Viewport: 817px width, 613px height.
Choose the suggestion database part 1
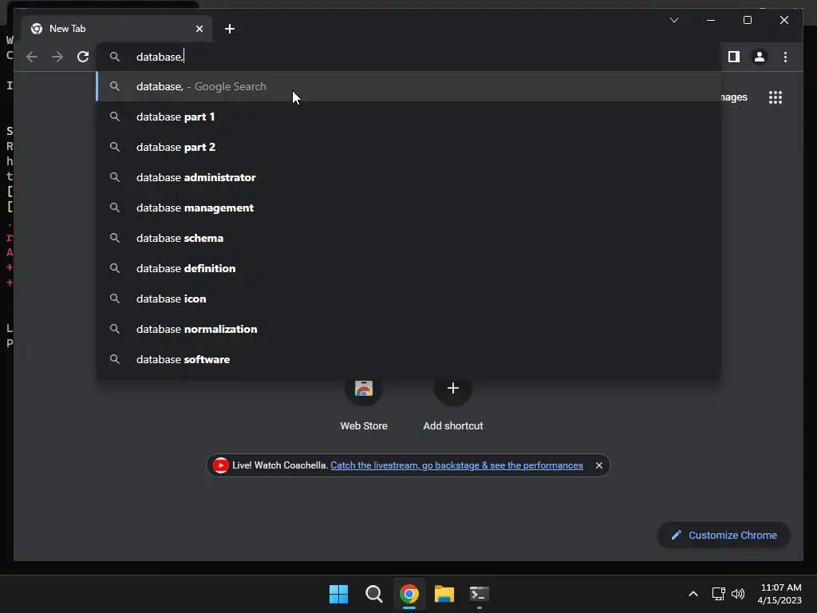(408, 117)
